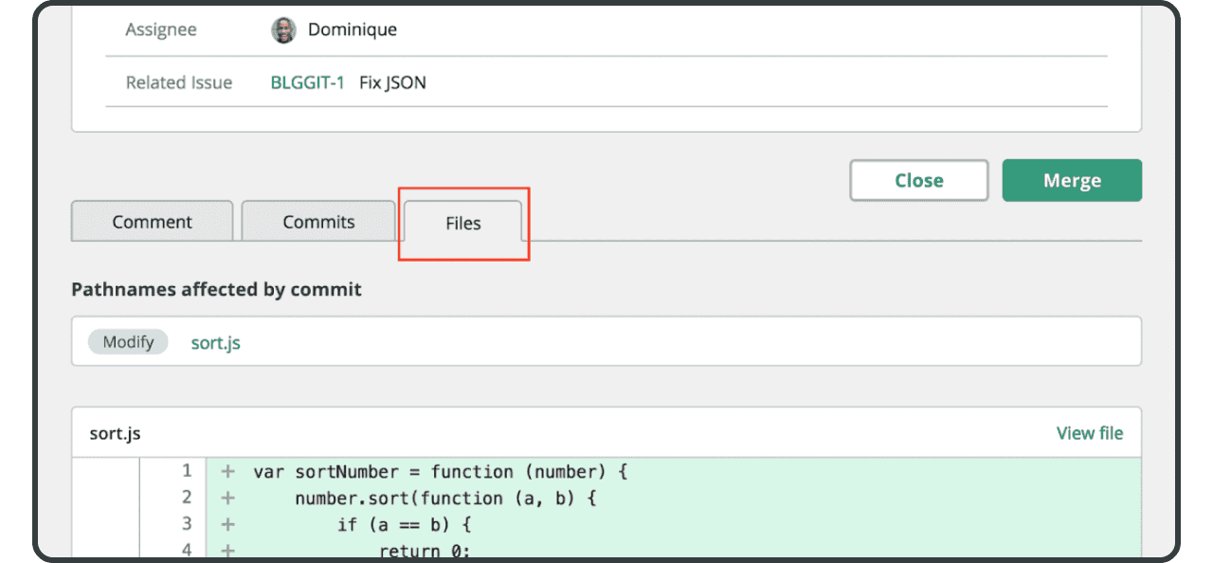Select line number 3 in the diff

[x=187, y=524]
